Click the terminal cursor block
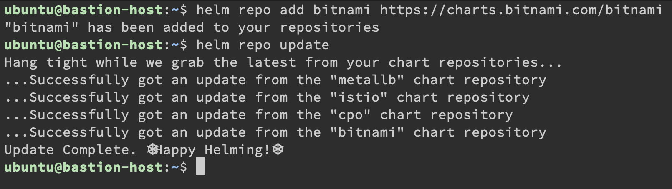 coord(200,167)
